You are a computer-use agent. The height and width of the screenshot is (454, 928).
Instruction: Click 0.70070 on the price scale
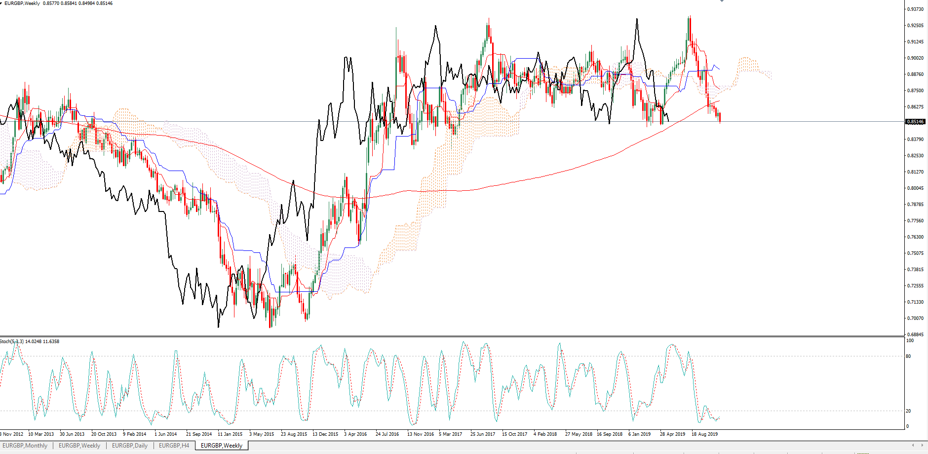916,318
